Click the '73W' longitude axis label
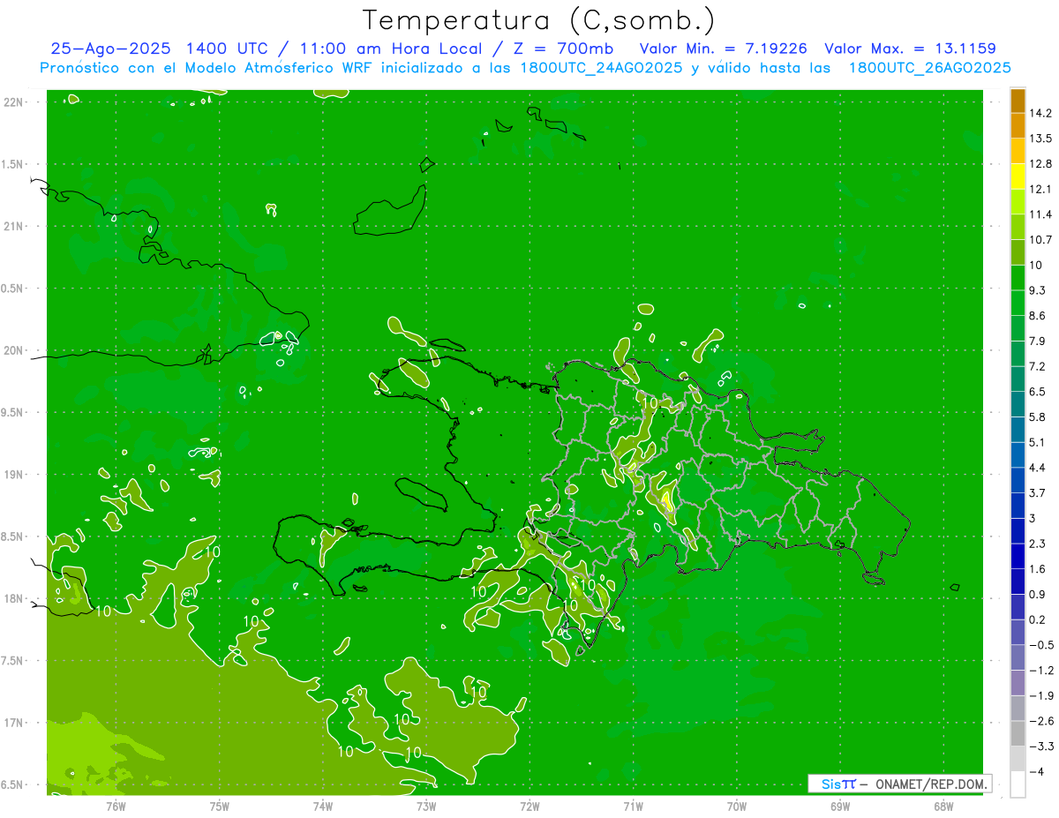 pyautogui.click(x=426, y=807)
